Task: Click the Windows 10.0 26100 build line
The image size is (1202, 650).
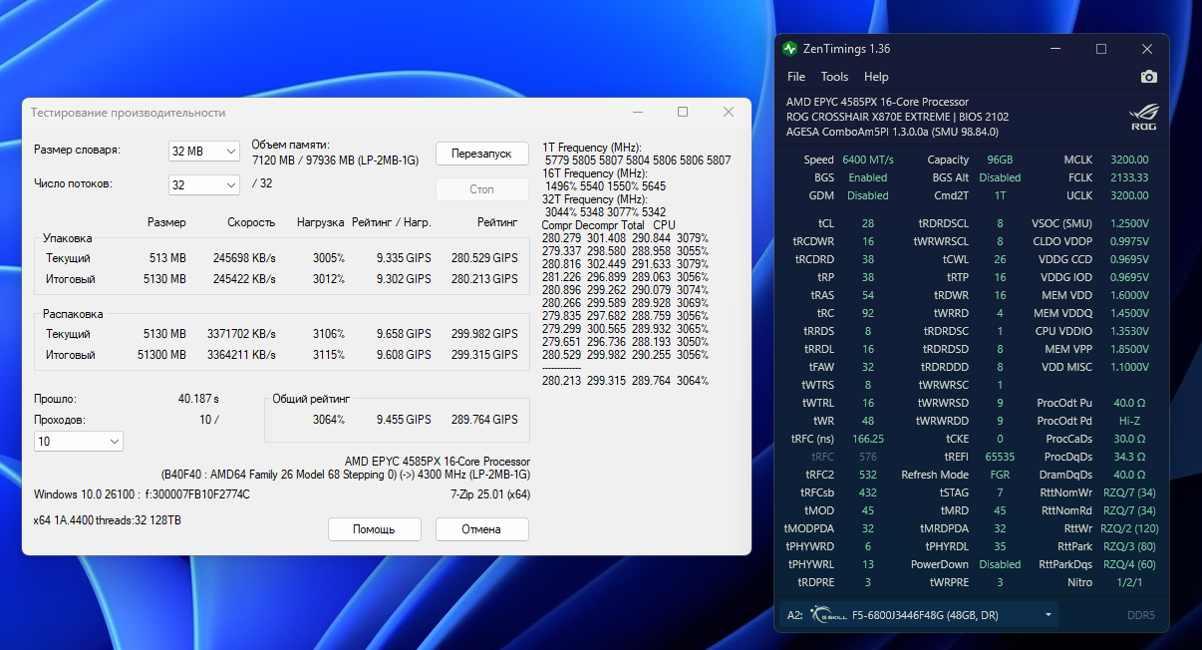Action: (x=142, y=494)
